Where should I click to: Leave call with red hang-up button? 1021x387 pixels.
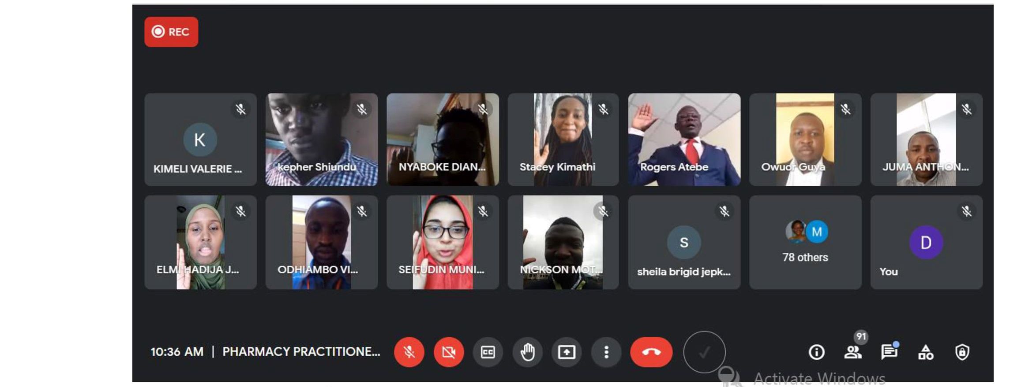(x=651, y=352)
